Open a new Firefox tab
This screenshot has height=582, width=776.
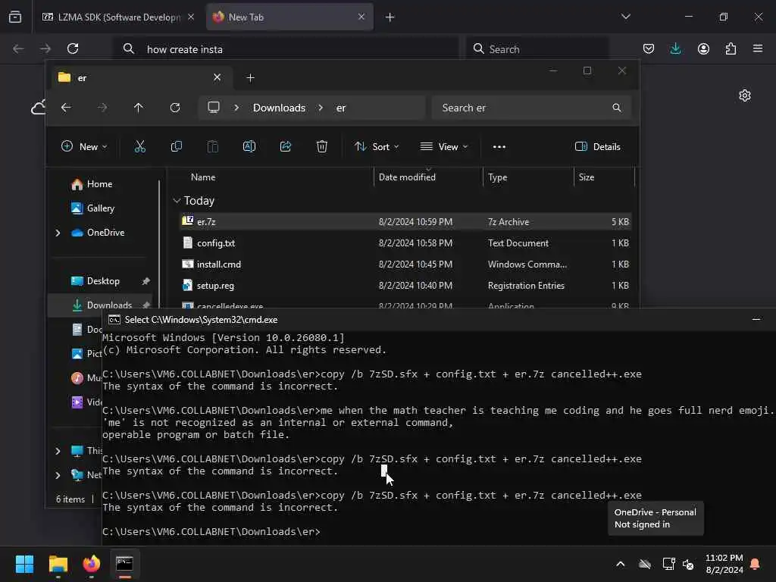click(x=390, y=17)
